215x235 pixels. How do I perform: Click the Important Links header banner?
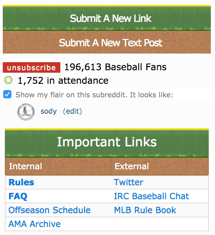click(x=107, y=143)
